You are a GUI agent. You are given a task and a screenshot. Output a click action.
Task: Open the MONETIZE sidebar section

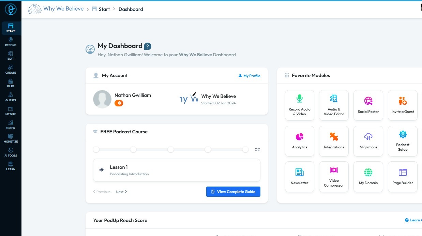(11, 138)
